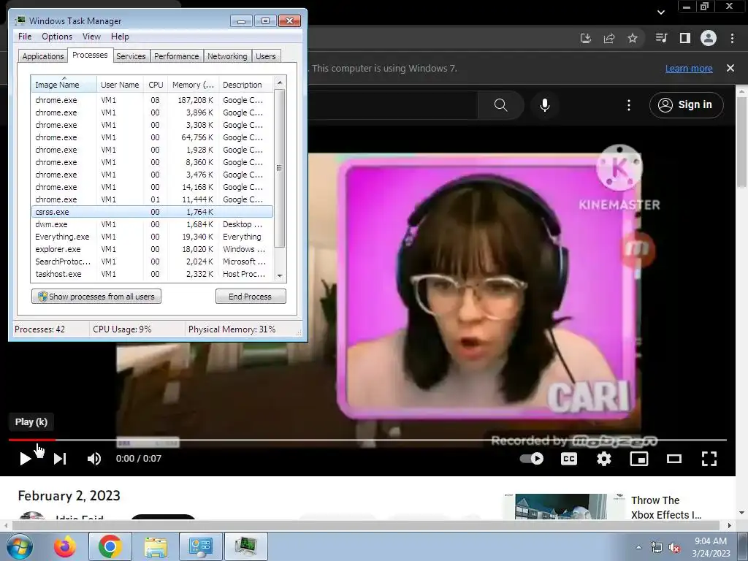This screenshot has height=561, width=748.
Task: Play the YouTube video
Action: (26, 459)
